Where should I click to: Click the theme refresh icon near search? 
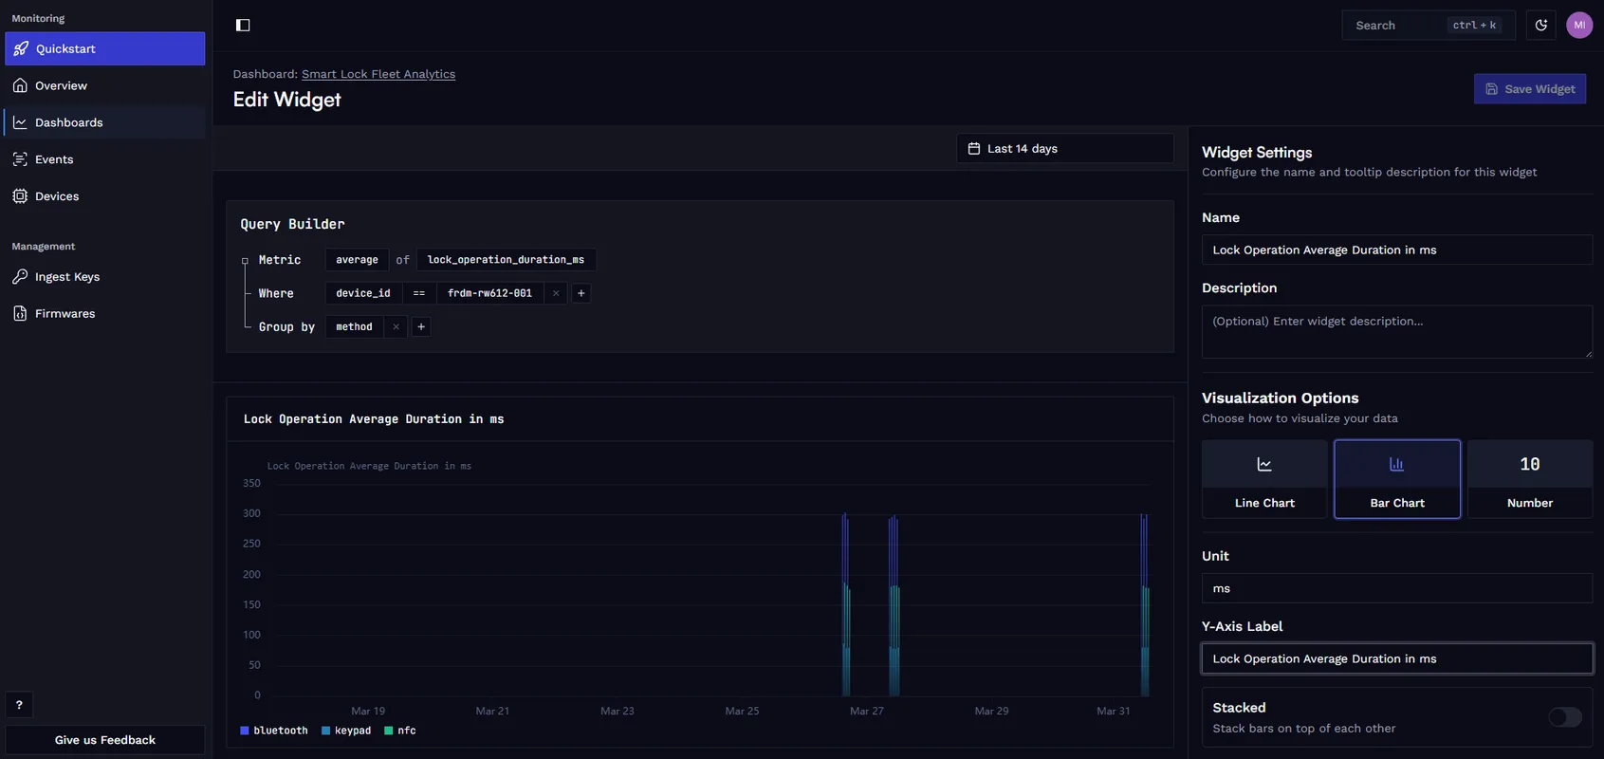(1541, 26)
